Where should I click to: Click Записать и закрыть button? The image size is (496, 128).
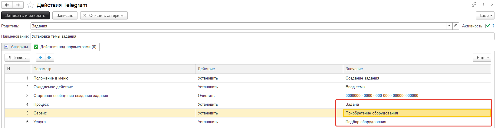pyautogui.click(x=25, y=15)
